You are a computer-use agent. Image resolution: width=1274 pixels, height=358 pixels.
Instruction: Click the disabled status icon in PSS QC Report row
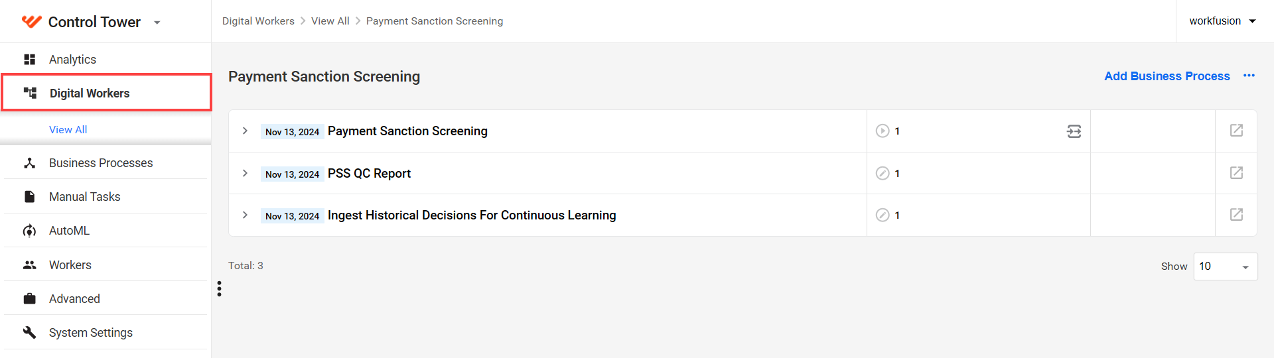pyautogui.click(x=883, y=173)
